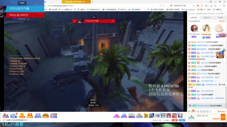227x127 pixels.
Task: Click the search magnifier in browser toolbar
Action: [x=194, y=6]
